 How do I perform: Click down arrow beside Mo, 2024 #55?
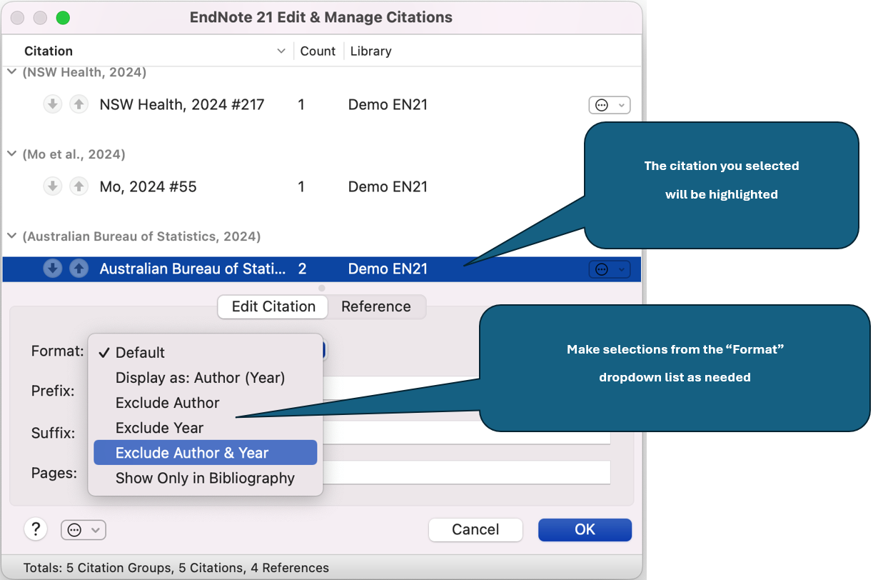(x=53, y=186)
